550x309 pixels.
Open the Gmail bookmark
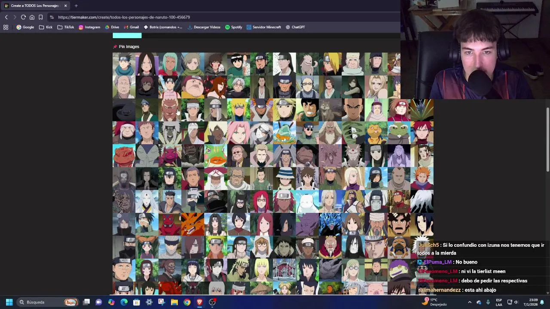tap(131, 27)
